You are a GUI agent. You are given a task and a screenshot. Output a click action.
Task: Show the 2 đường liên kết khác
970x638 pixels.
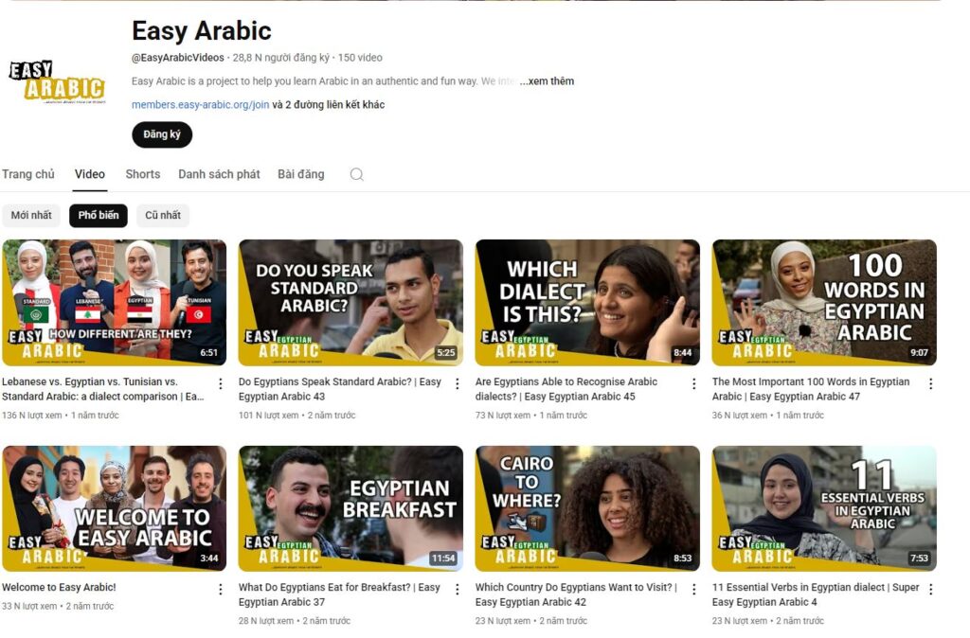[329, 104]
